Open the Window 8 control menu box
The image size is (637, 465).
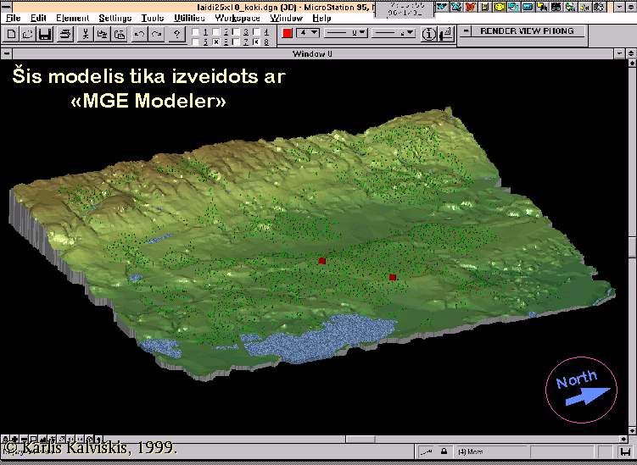coord(7,53)
